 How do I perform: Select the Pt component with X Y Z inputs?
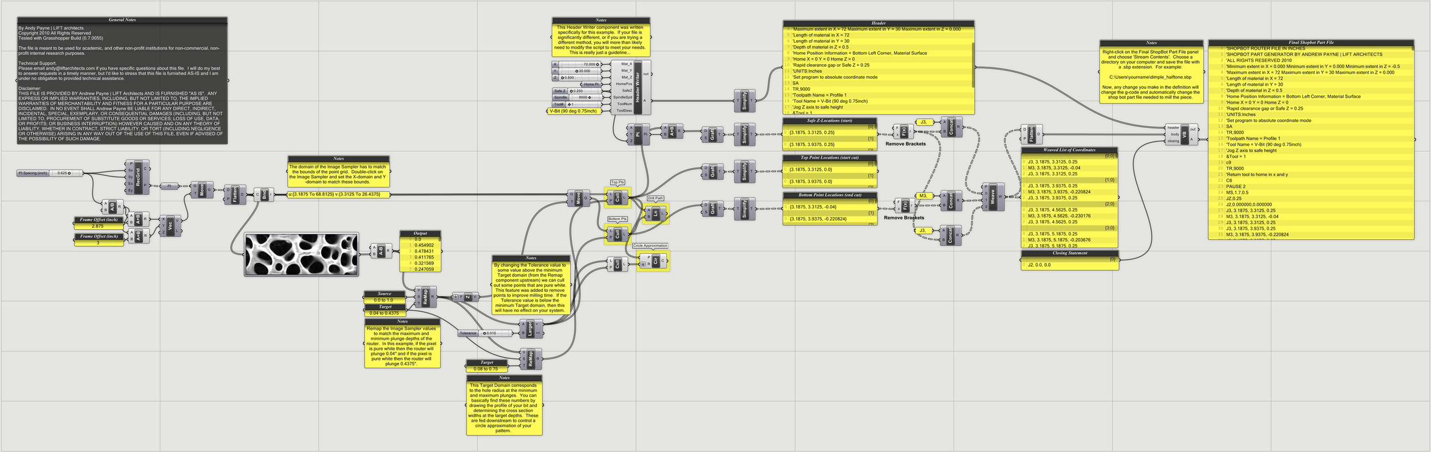(x=638, y=134)
